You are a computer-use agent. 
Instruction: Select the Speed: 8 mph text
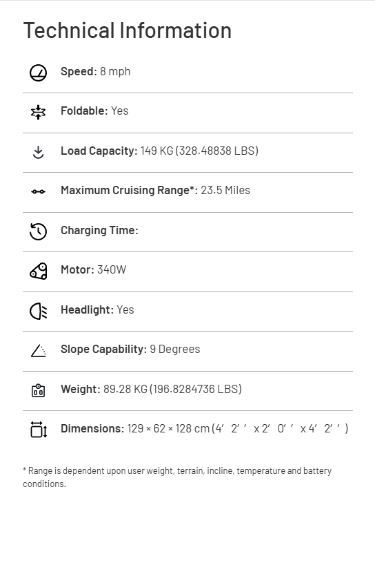96,71
